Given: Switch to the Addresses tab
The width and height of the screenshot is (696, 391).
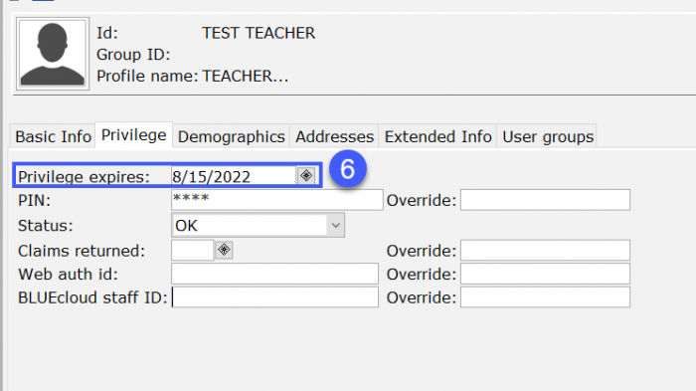Looking at the screenshot, I should pos(334,136).
